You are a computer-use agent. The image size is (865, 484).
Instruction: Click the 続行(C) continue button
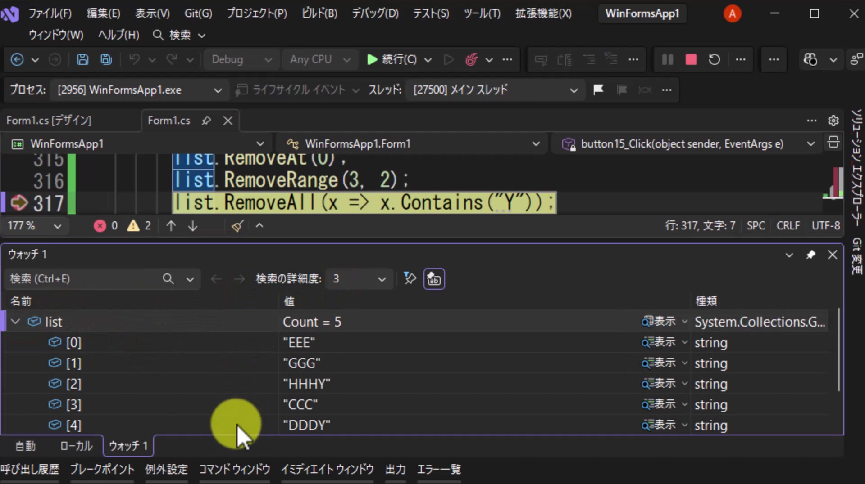(392, 59)
